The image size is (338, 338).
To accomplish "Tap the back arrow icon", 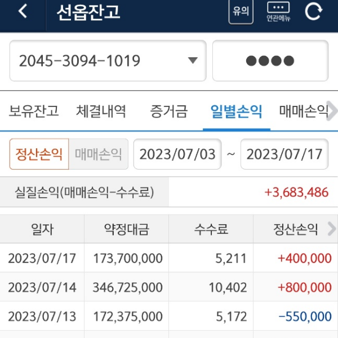I will 23,12.
